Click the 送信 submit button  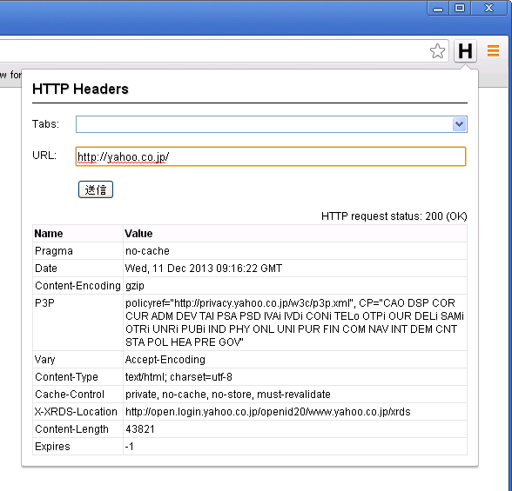pos(96,189)
